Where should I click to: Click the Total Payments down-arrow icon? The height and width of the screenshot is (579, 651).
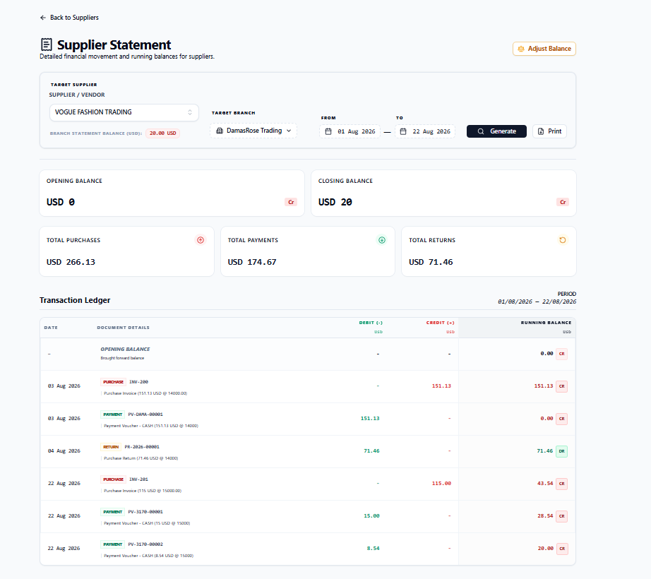(382, 240)
